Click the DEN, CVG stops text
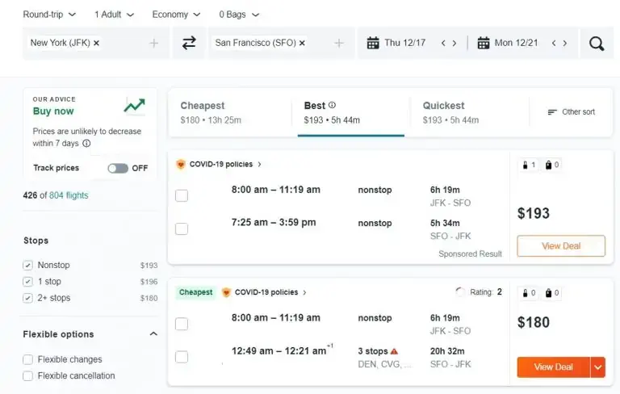This screenshot has width=620, height=394. pyautogui.click(x=384, y=364)
